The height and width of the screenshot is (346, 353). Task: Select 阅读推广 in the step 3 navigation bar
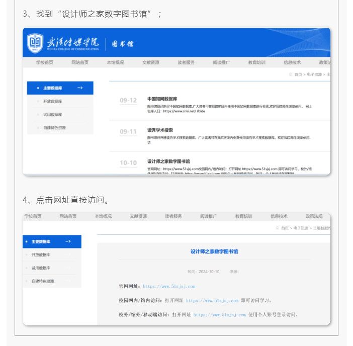pyautogui.click(x=221, y=62)
